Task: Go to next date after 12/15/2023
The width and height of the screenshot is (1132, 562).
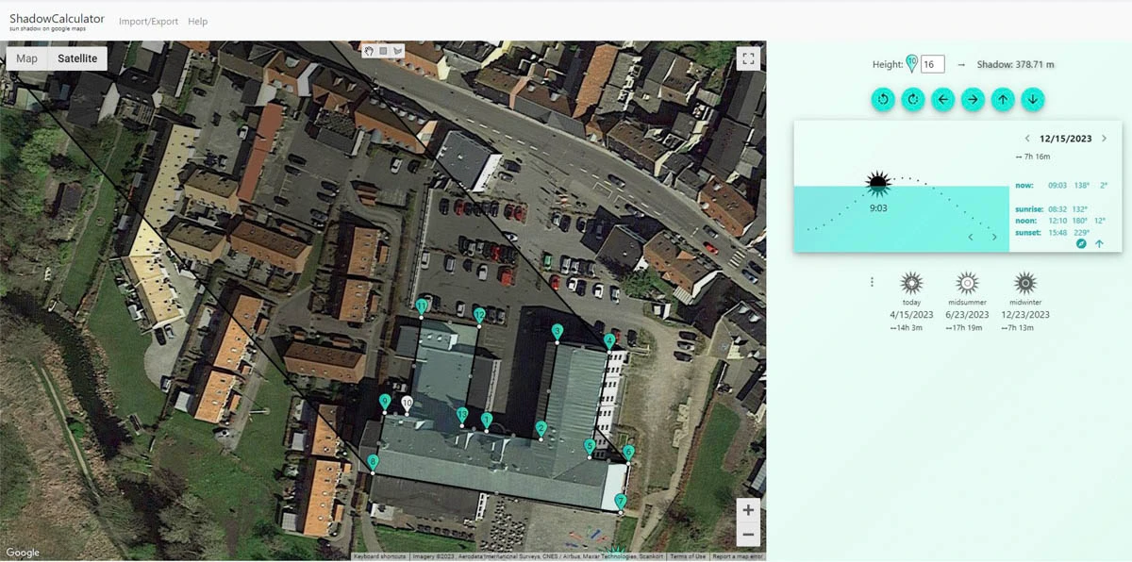Action: pyautogui.click(x=1105, y=139)
